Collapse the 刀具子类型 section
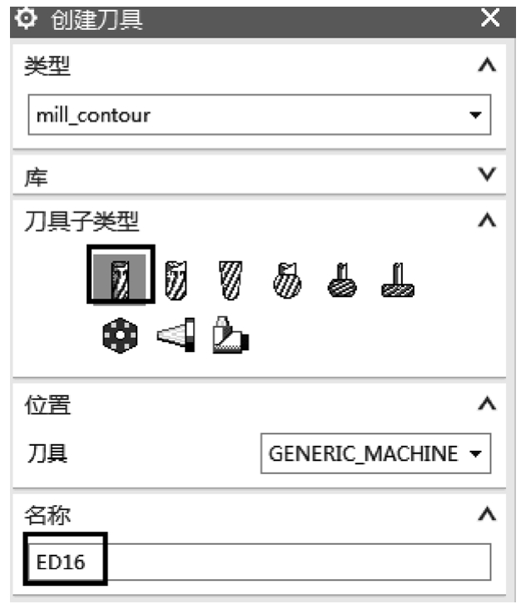This screenshot has height=609, width=526. click(487, 220)
